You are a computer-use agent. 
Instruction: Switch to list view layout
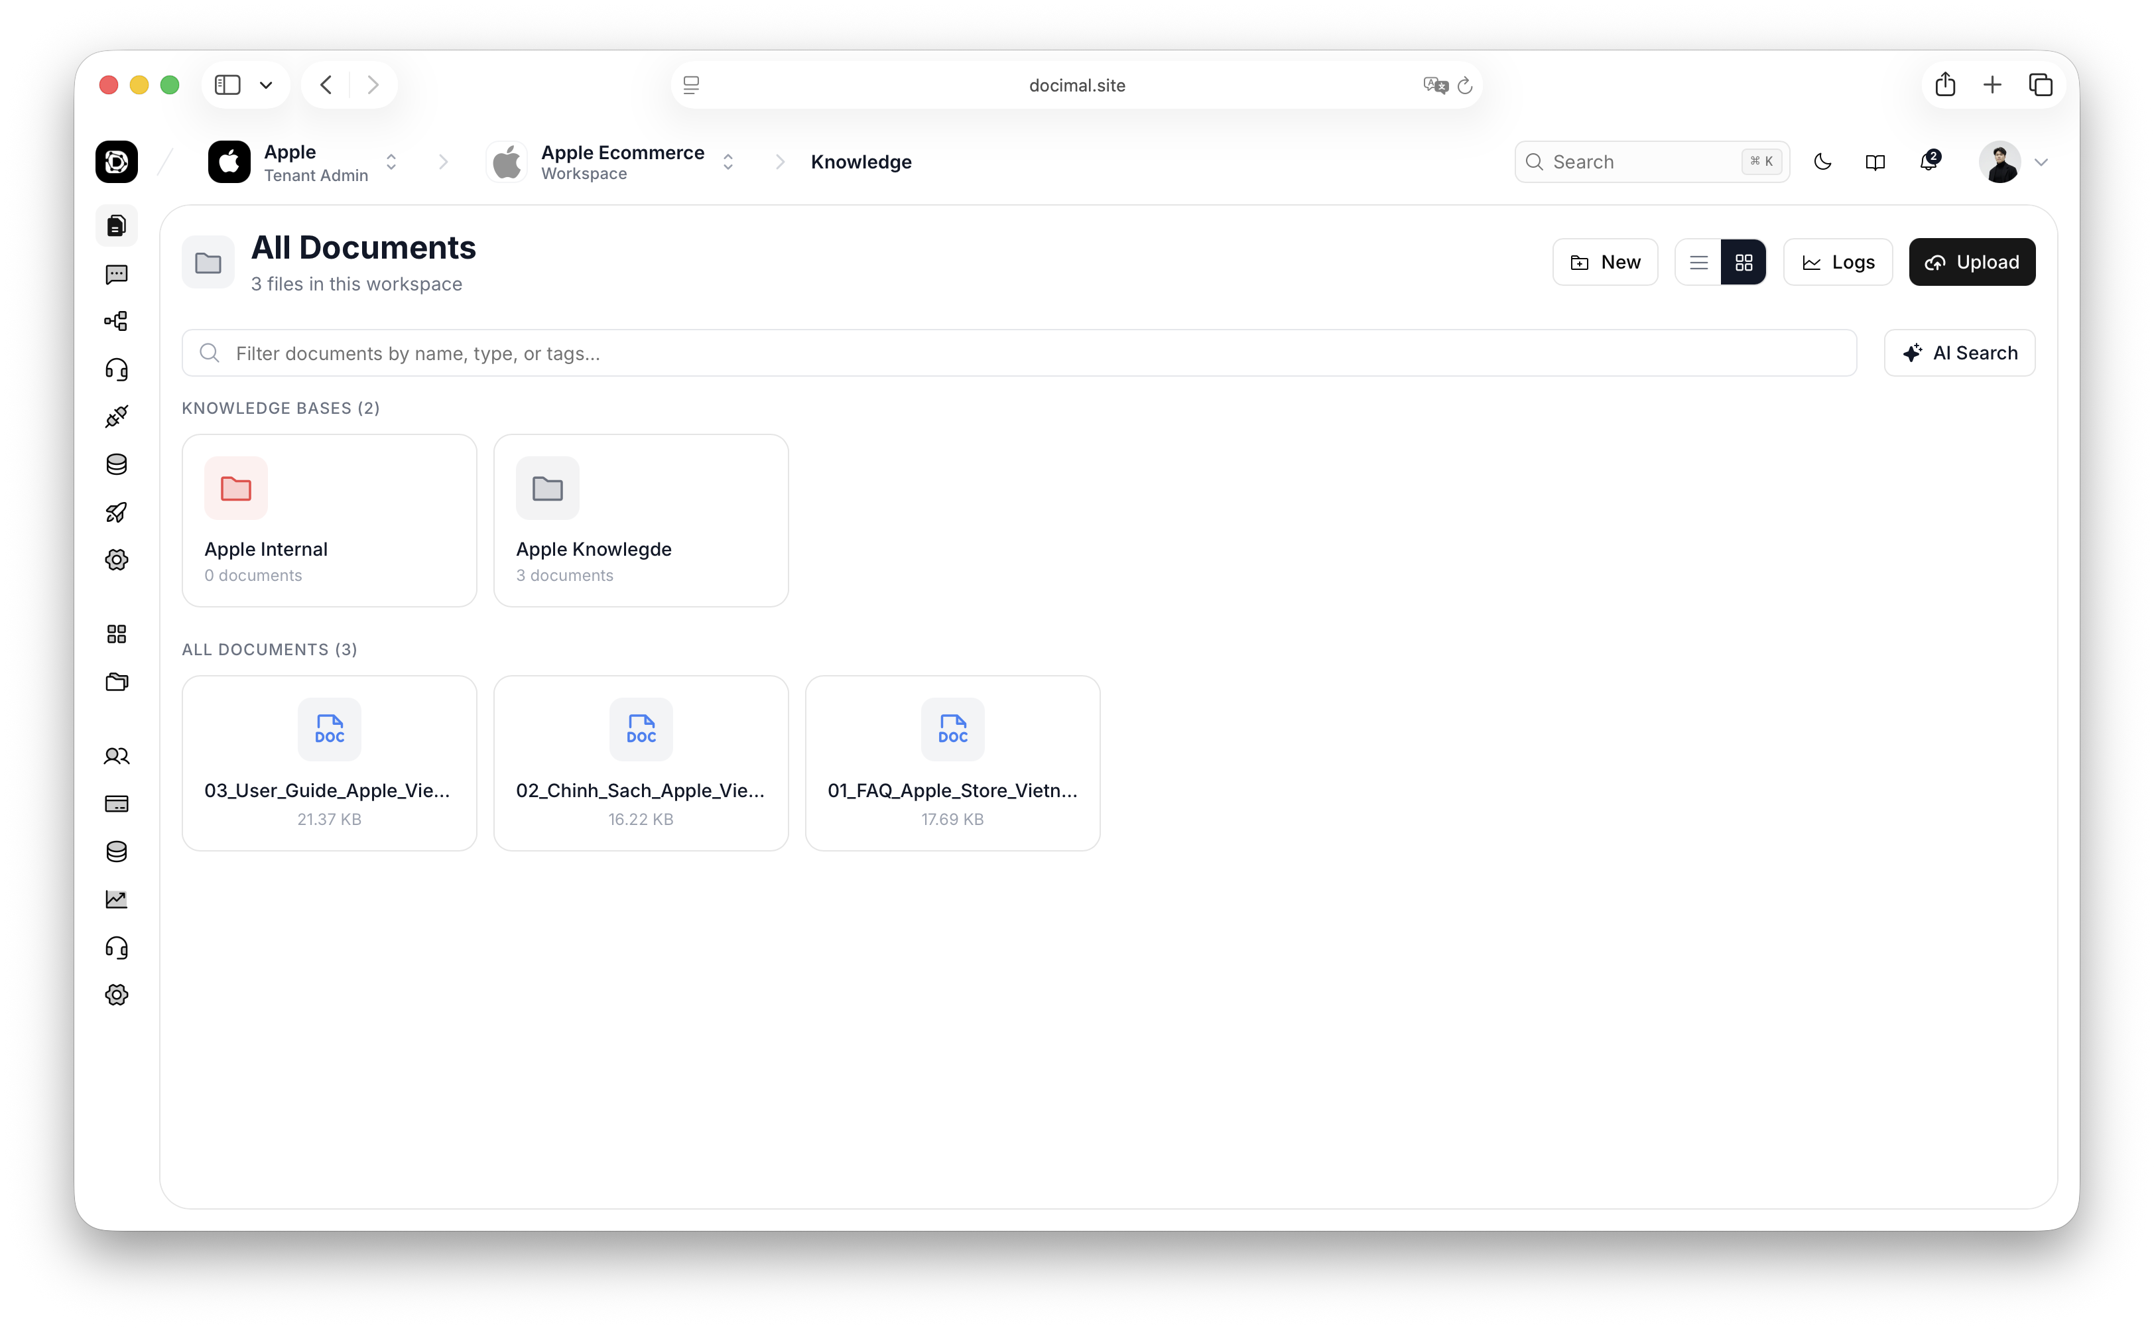(1698, 262)
